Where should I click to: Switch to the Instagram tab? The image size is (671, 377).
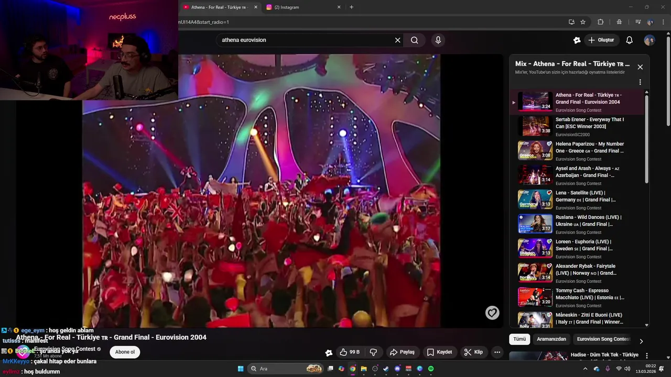[x=302, y=7]
